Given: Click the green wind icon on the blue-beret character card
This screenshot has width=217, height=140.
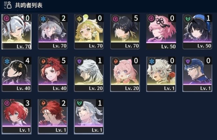Looking at the screenshot, I should click(188, 18).
